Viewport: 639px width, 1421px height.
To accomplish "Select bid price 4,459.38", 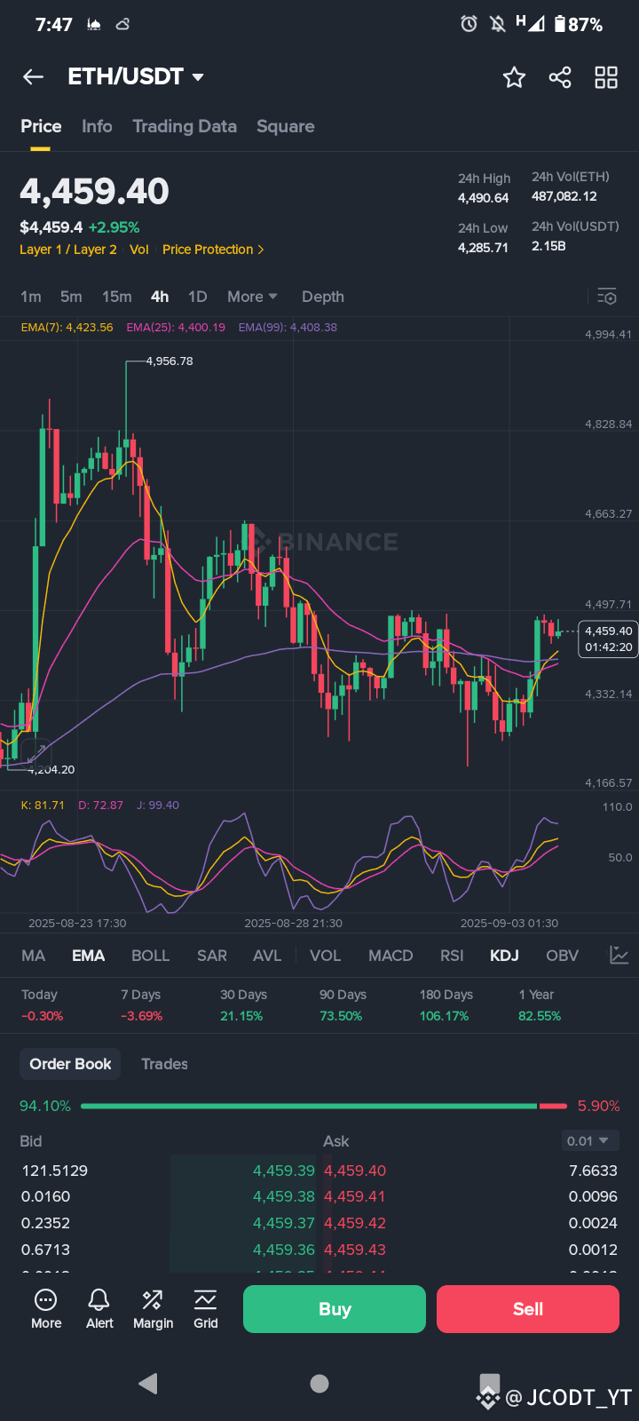I will pyautogui.click(x=284, y=1196).
